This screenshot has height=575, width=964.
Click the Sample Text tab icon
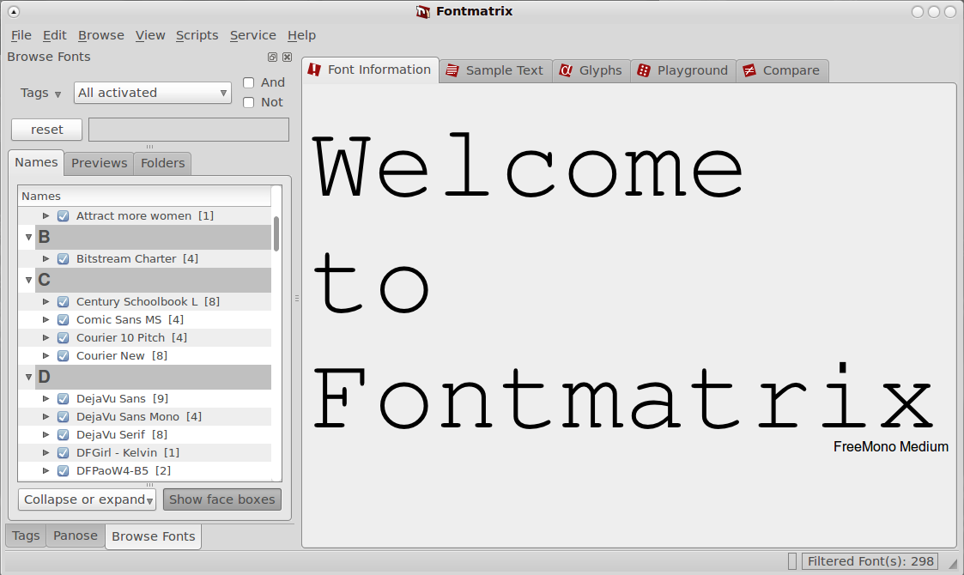coord(452,70)
